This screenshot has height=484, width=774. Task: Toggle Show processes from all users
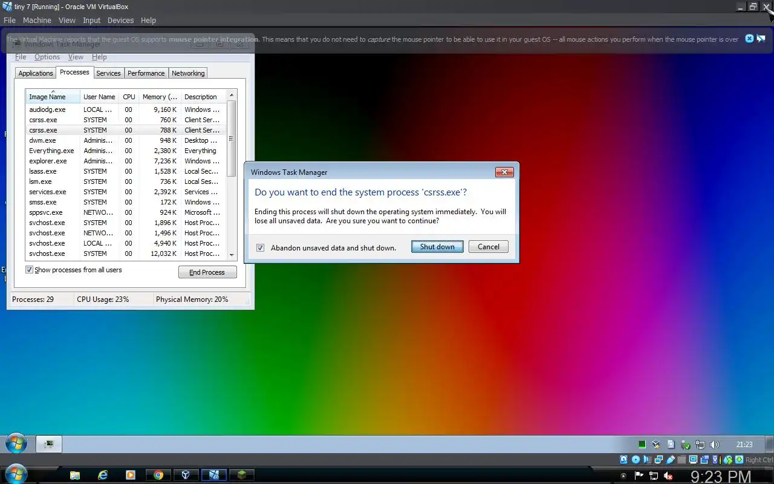tap(29, 270)
